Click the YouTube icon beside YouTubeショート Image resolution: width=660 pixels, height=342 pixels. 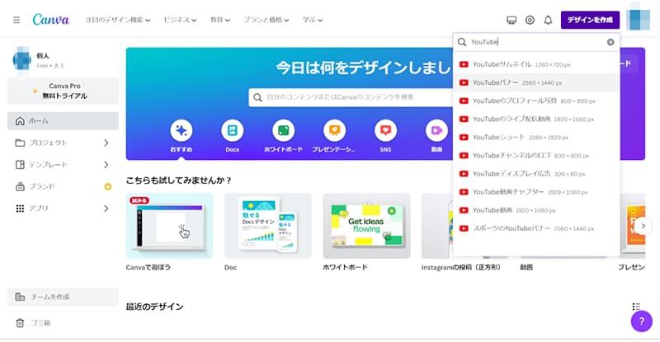(x=464, y=137)
